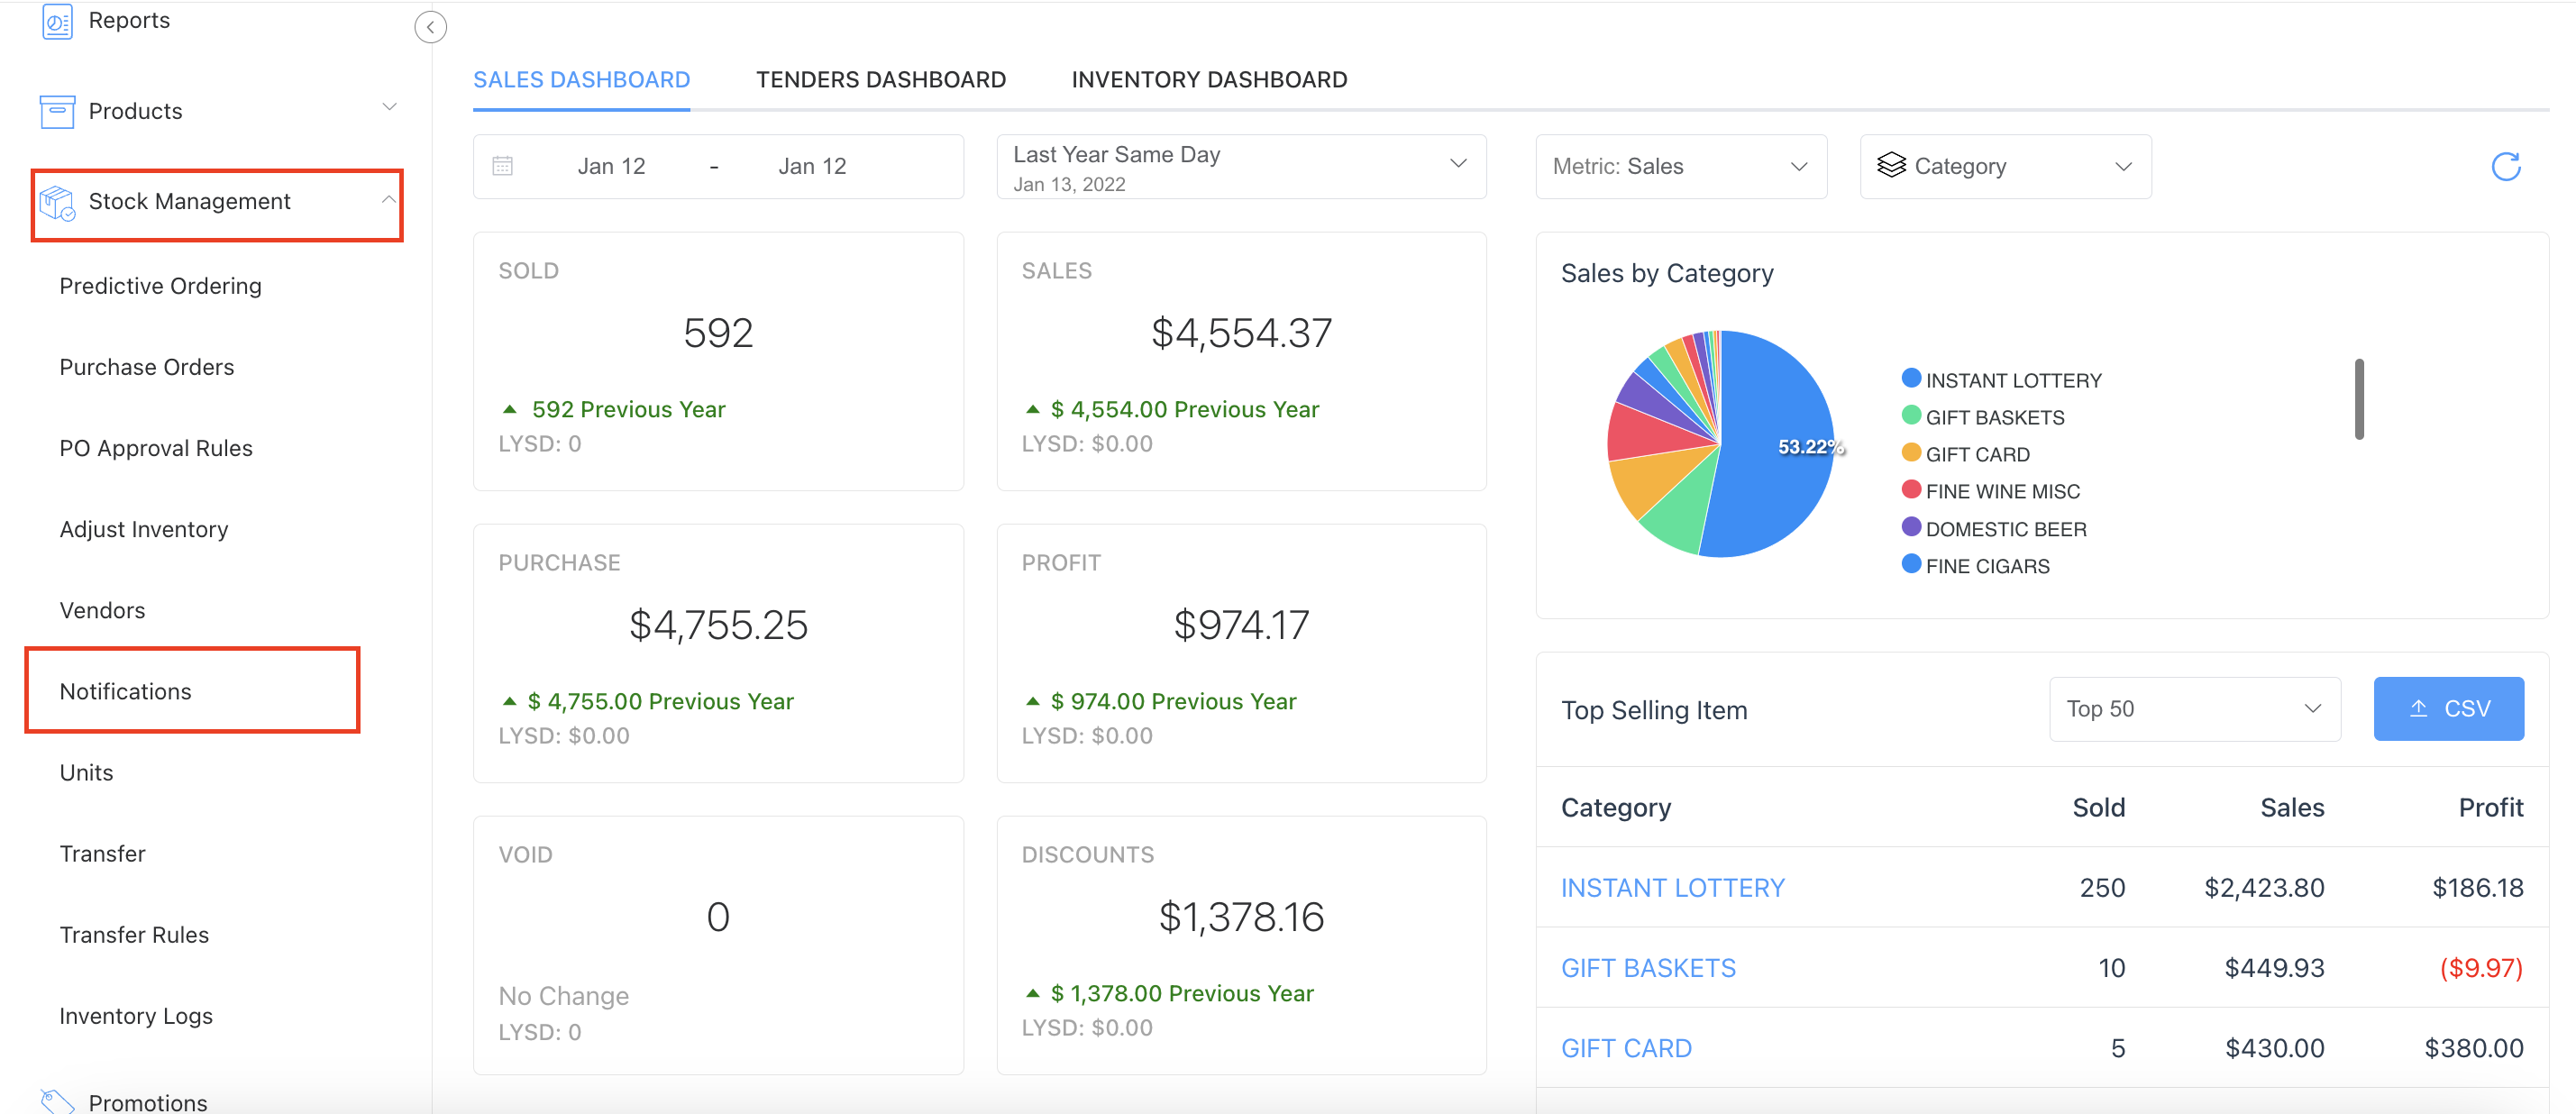Switch to the Tenders Dashboard tab

tap(880, 80)
